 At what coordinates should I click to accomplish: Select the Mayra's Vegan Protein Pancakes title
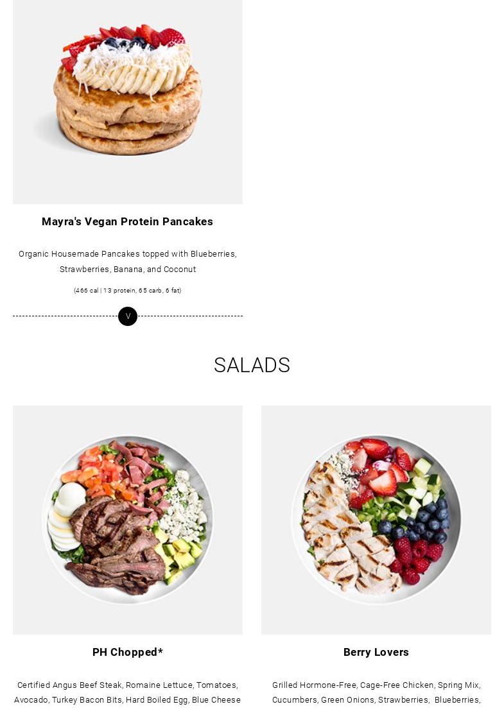click(128, 222)
